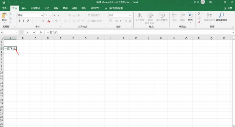Switch to the 帮助 Help tab
Screen dimensions: 235x127
(84, 8)
